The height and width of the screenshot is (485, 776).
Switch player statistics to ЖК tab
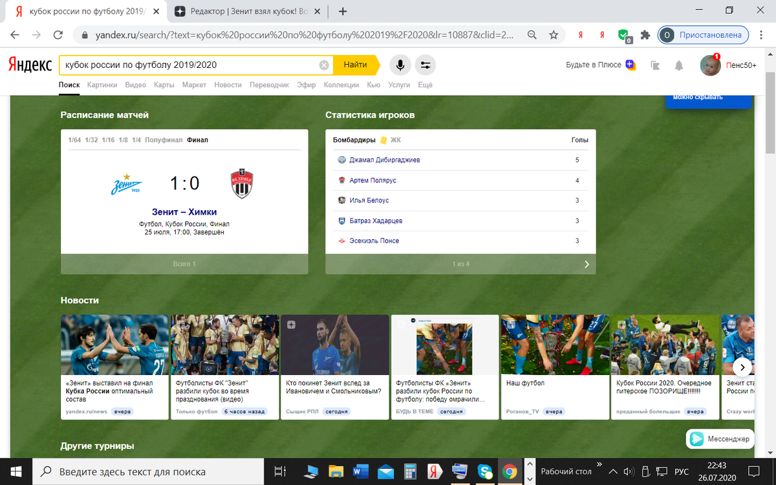[x=395, y=140]
